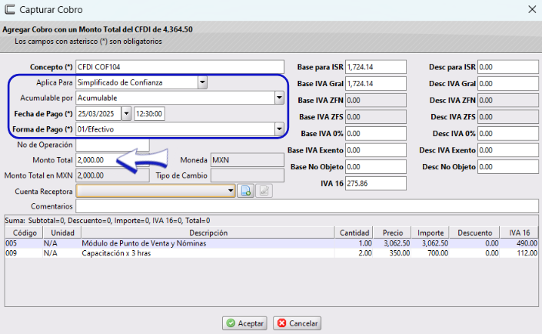Click the Precio column header
This screenshot has height=334, width=542.
pyautogui.click(x=392, y=232)
